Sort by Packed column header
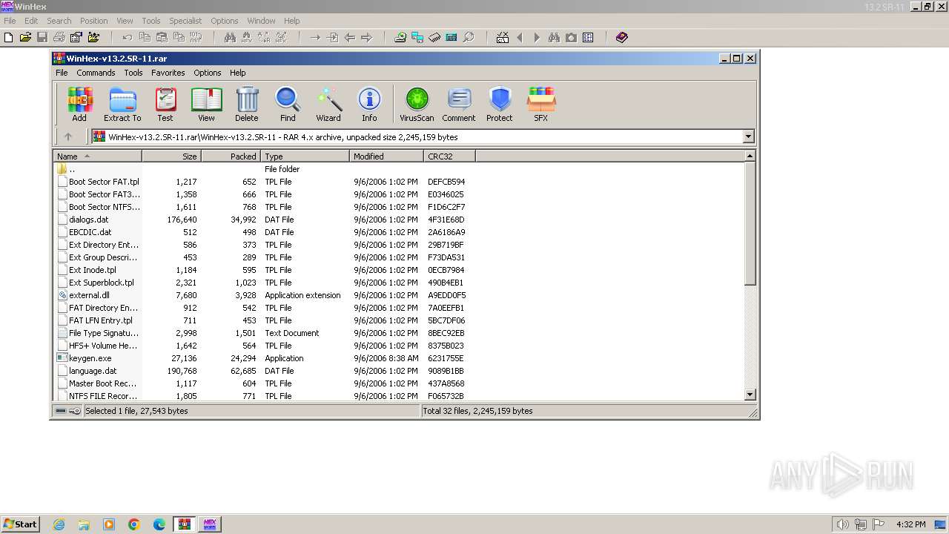 click(x=231, y=156)
